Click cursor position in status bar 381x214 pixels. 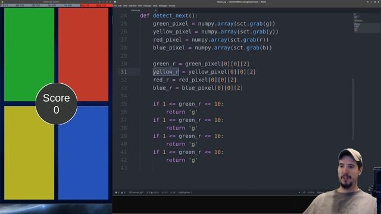coord(165,193)
